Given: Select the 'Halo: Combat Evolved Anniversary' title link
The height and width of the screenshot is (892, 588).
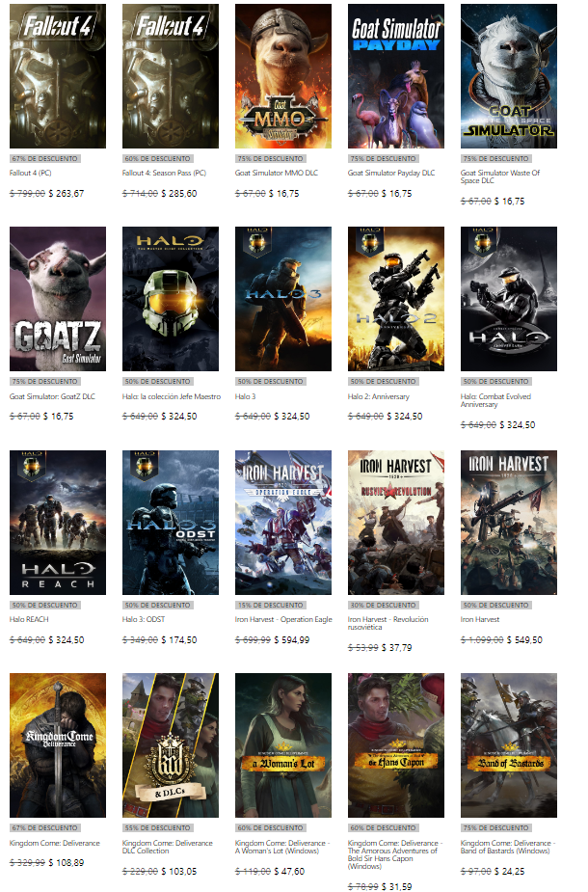Looking at the screenshot, I should [x=495, y=400].
